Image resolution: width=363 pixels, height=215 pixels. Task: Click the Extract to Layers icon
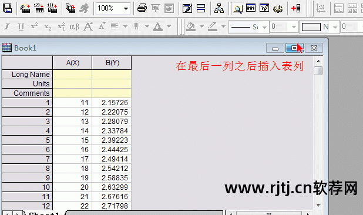[x=339, y=8]
